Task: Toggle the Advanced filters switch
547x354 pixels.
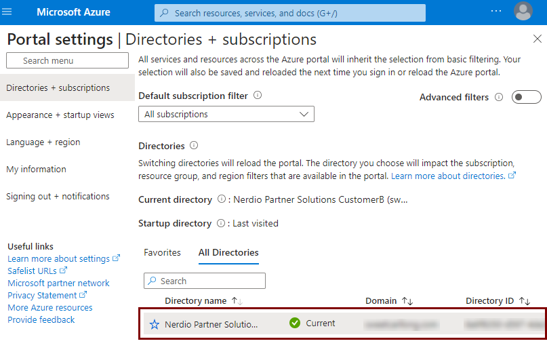Action: pyautogui.click(x=526, y=97)
